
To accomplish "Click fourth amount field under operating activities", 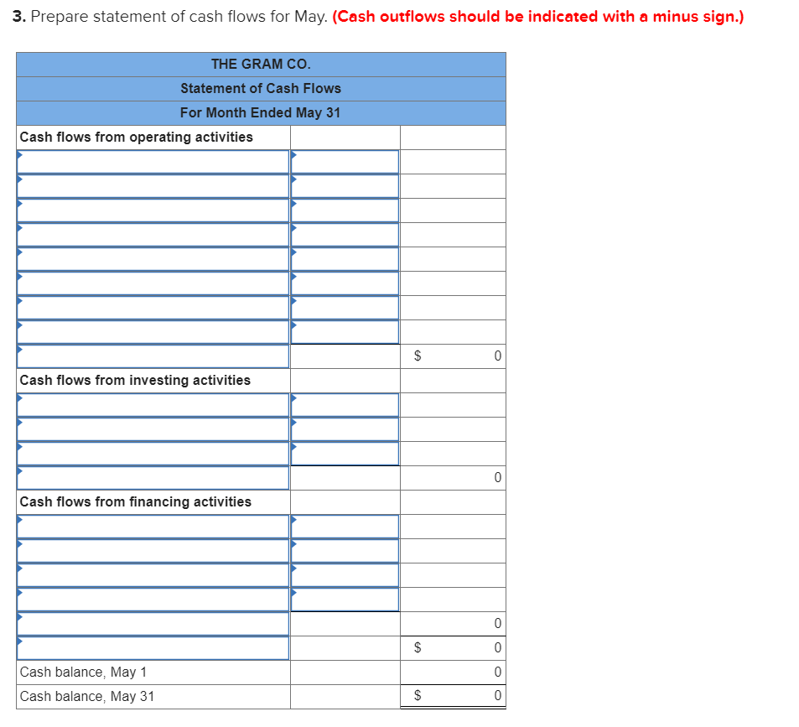I will [345, 235].
